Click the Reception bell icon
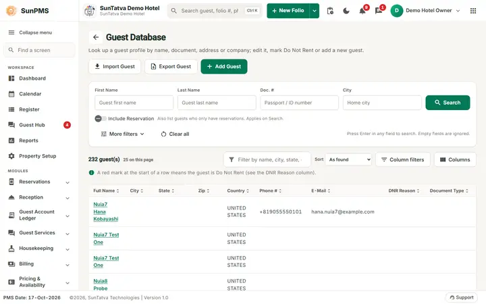486x304 pixels. coord(11,197)
